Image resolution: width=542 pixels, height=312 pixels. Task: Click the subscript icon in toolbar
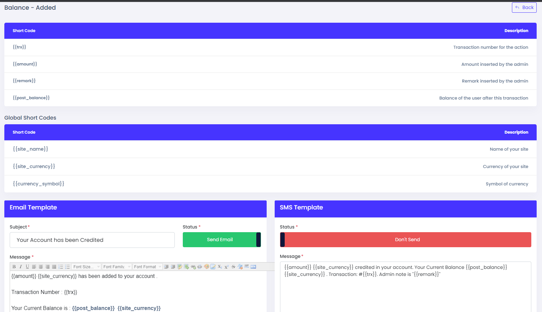coord(220,267)
